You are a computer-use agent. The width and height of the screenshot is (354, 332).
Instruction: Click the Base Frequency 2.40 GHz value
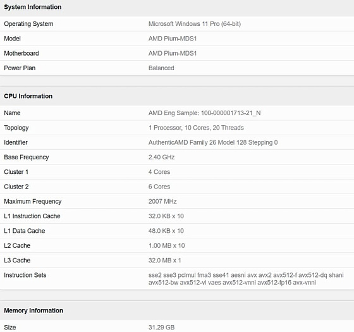pyautogui.click(x=162, y=157)
